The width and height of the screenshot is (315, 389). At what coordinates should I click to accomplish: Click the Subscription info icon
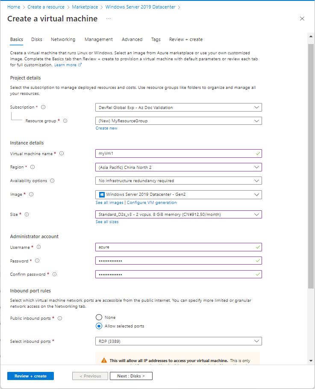(43, 107)
